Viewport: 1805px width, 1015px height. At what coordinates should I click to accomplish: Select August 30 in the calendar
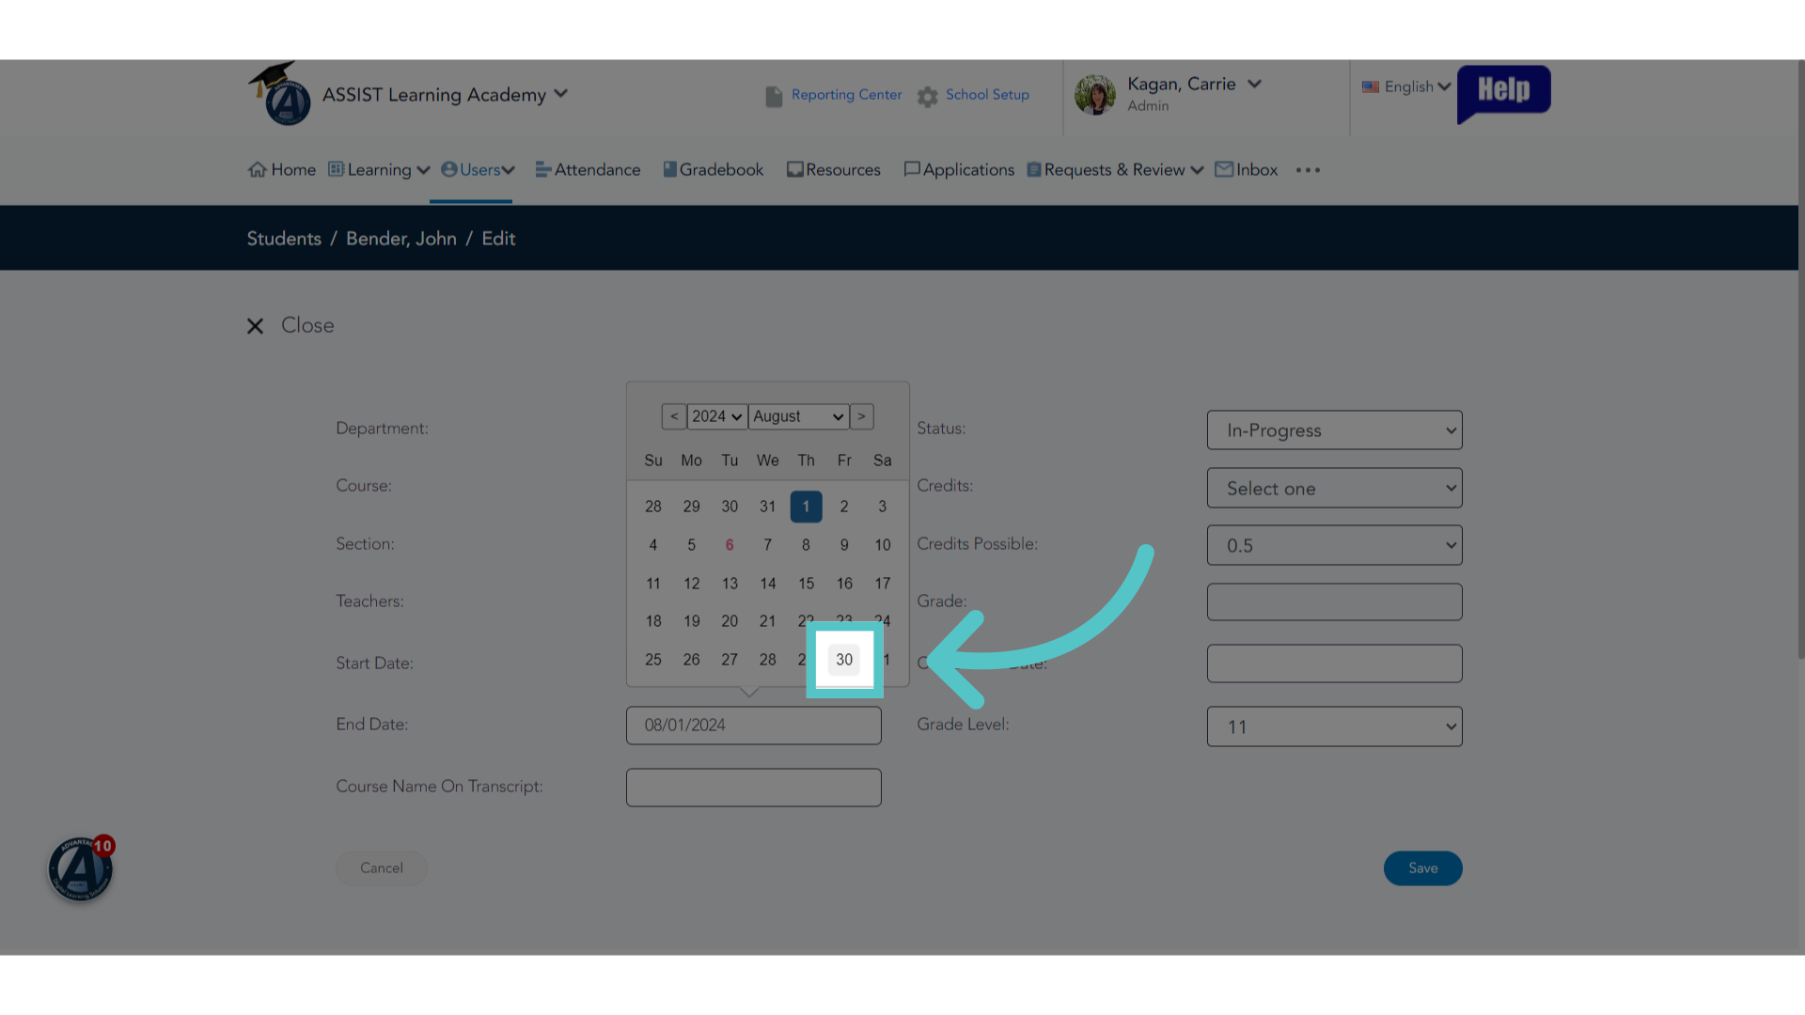pyautogui.click(x=844, y=660)
